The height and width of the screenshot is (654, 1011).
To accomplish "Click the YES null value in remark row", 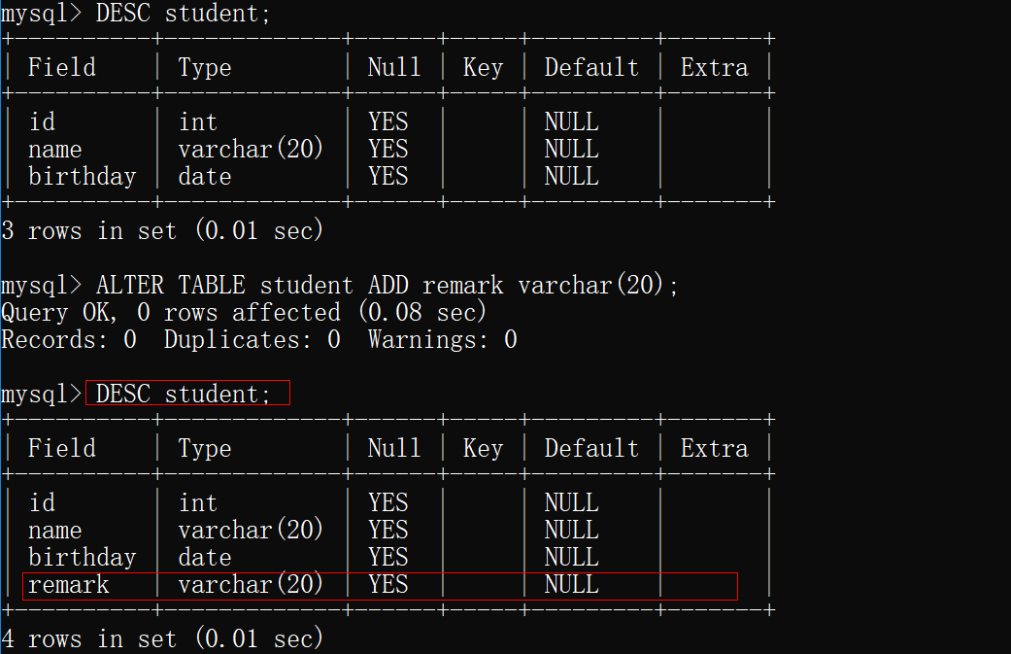I will (x=388, y=585).
